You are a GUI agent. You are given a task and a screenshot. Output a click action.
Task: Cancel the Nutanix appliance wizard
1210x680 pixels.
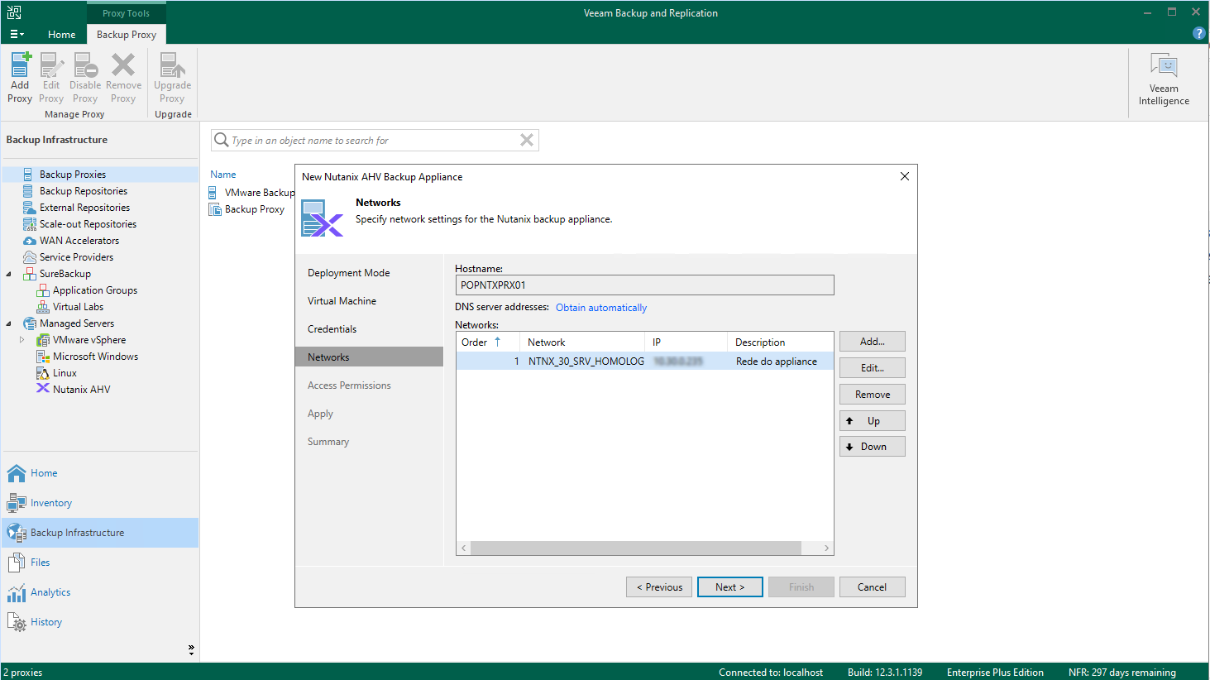873,587
